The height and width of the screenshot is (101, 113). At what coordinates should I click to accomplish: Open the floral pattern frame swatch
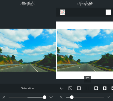click(x=62, y=12)
